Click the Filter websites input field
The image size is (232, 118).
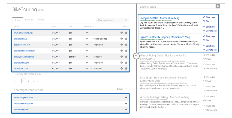click(110, 20)
